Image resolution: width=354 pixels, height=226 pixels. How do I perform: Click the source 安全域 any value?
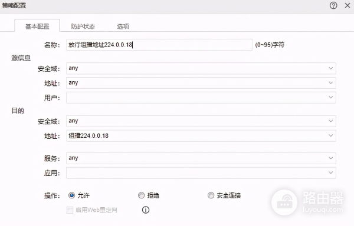coord(73,68)
